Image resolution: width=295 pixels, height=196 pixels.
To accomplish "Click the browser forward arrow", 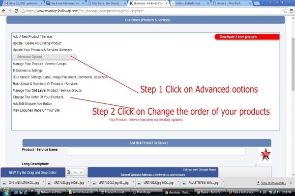I will coord(10,11).
